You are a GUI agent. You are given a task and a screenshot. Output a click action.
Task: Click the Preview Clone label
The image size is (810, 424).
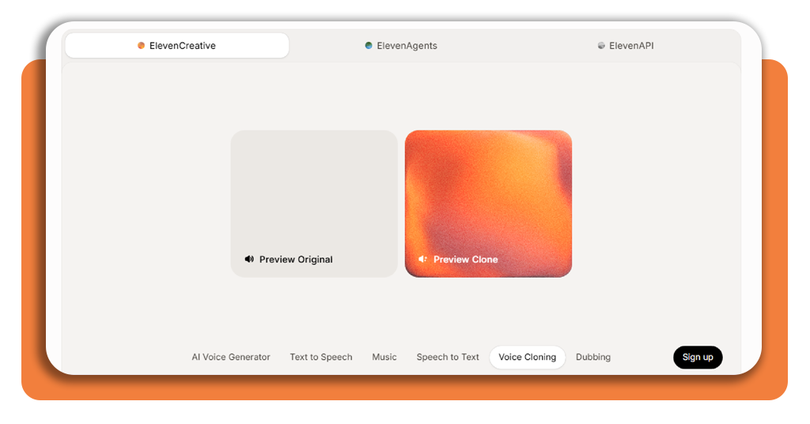pyautogui.click(x=465, y=259)
